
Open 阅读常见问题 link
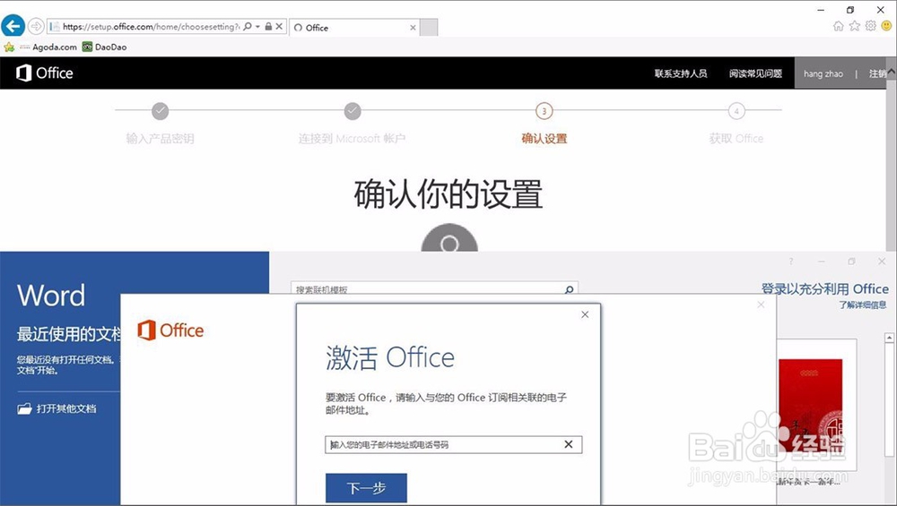coord(755,73)
